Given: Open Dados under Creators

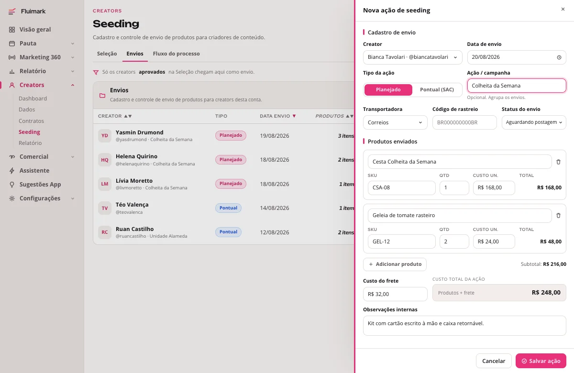Looking at the screenshot, I should click(x=27, y=110).
